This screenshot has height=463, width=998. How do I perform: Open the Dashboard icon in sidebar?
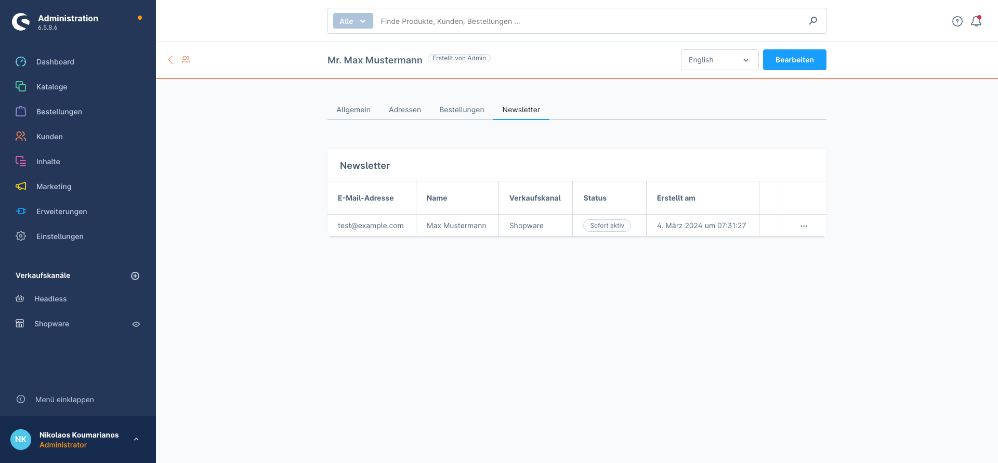click(21, 62)
